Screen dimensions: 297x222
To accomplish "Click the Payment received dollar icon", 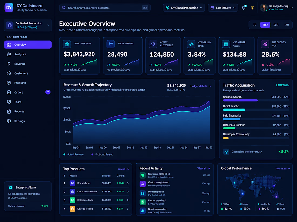I will (x=143, y=202).
